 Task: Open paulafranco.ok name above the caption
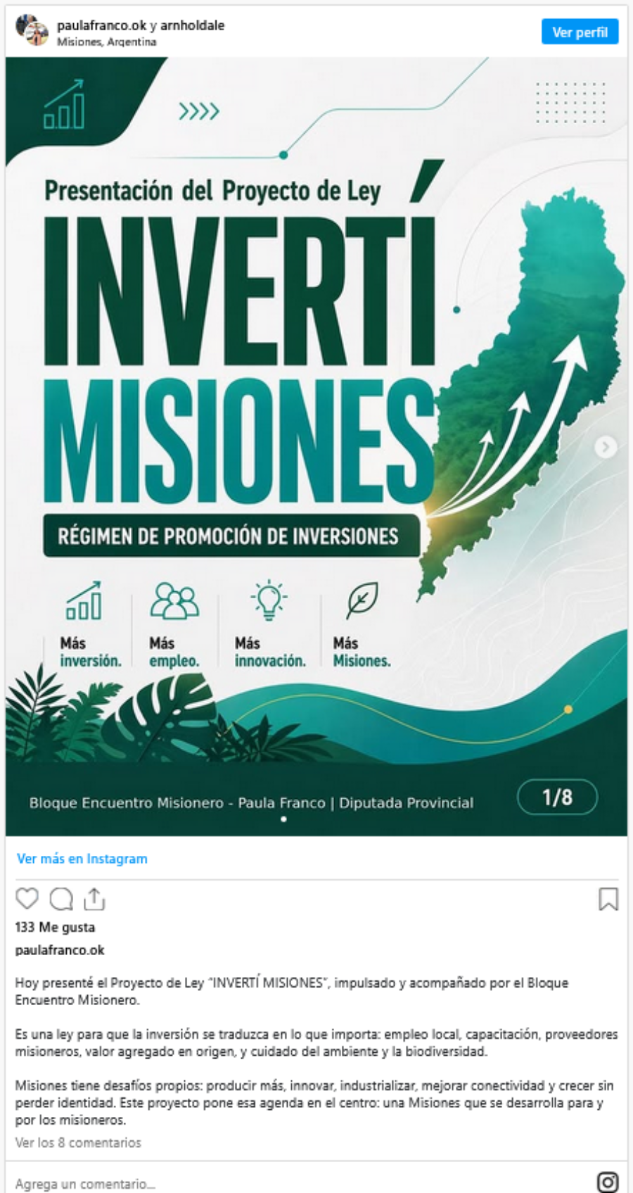[60, 950]
